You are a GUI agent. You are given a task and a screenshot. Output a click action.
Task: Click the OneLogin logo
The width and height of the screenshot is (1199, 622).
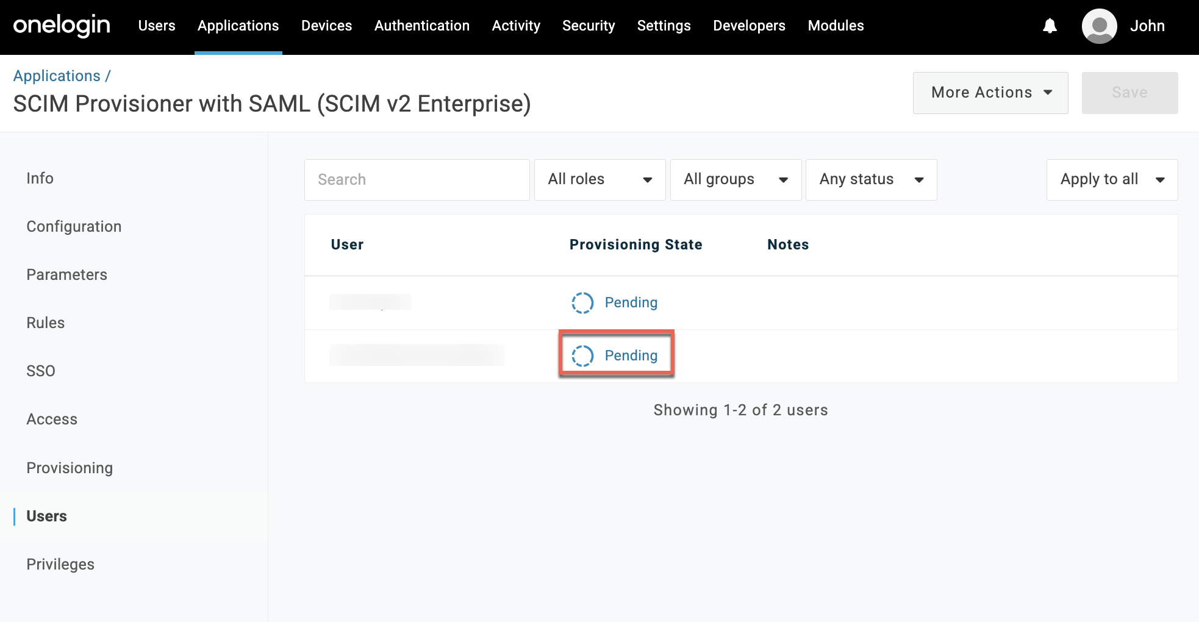pyautogui.click(x=62, y=26)
